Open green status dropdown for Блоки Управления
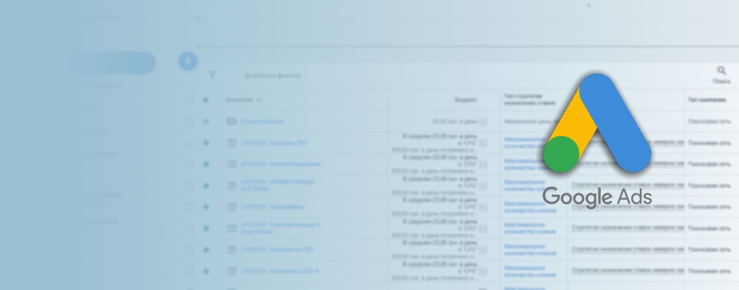 pyautogui.click(x=206, y=164)
